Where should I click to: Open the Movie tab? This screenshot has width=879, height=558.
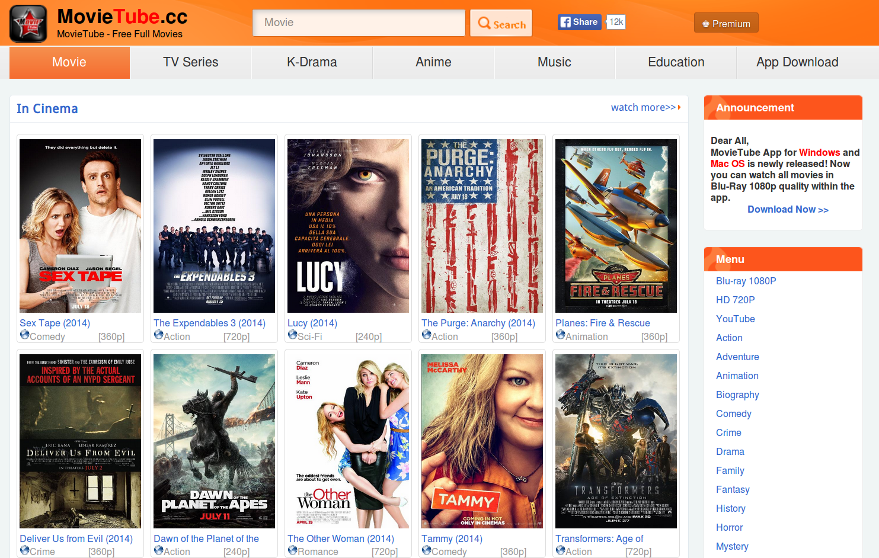point(69,62)
